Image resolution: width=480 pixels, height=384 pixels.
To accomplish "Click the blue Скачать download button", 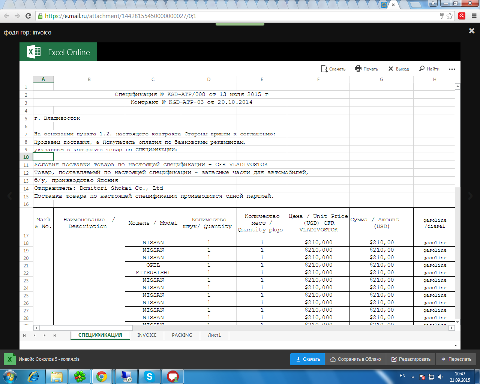I will coord(307,359).
